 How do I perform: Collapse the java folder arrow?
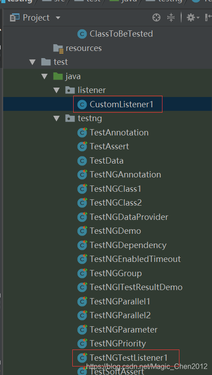point(44,76)
